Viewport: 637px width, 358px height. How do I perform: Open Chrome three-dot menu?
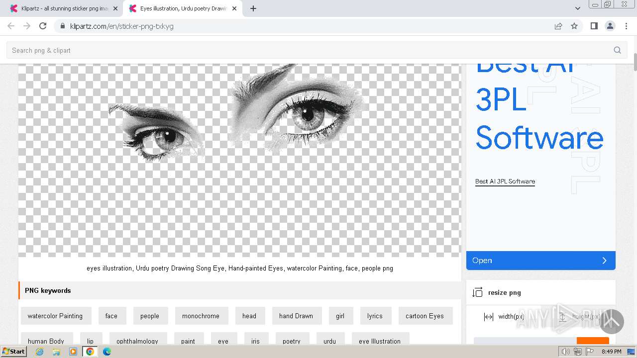click(626, 26)
